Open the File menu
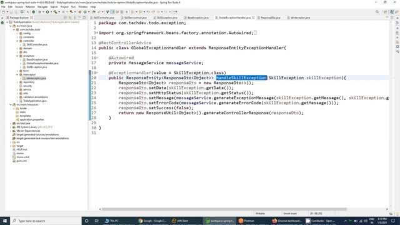 [3, 7]
